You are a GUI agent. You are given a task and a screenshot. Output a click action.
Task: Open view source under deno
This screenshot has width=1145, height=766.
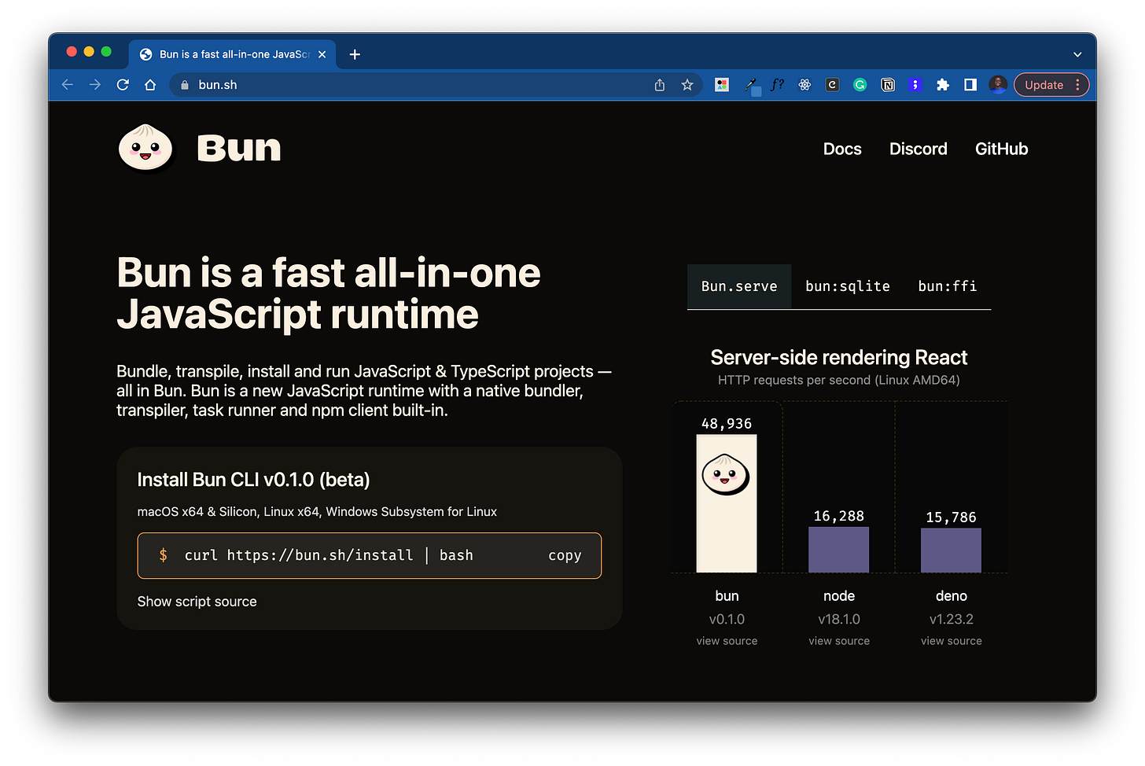tap(952, 641)
